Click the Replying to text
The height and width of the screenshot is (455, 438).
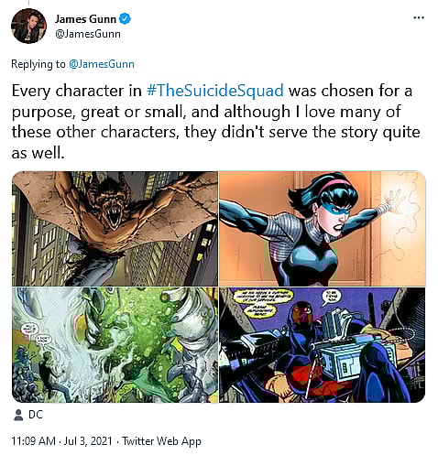(x=38, y=64)
